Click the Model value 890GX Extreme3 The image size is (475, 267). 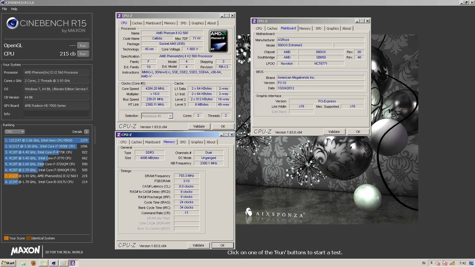point(305,45)
